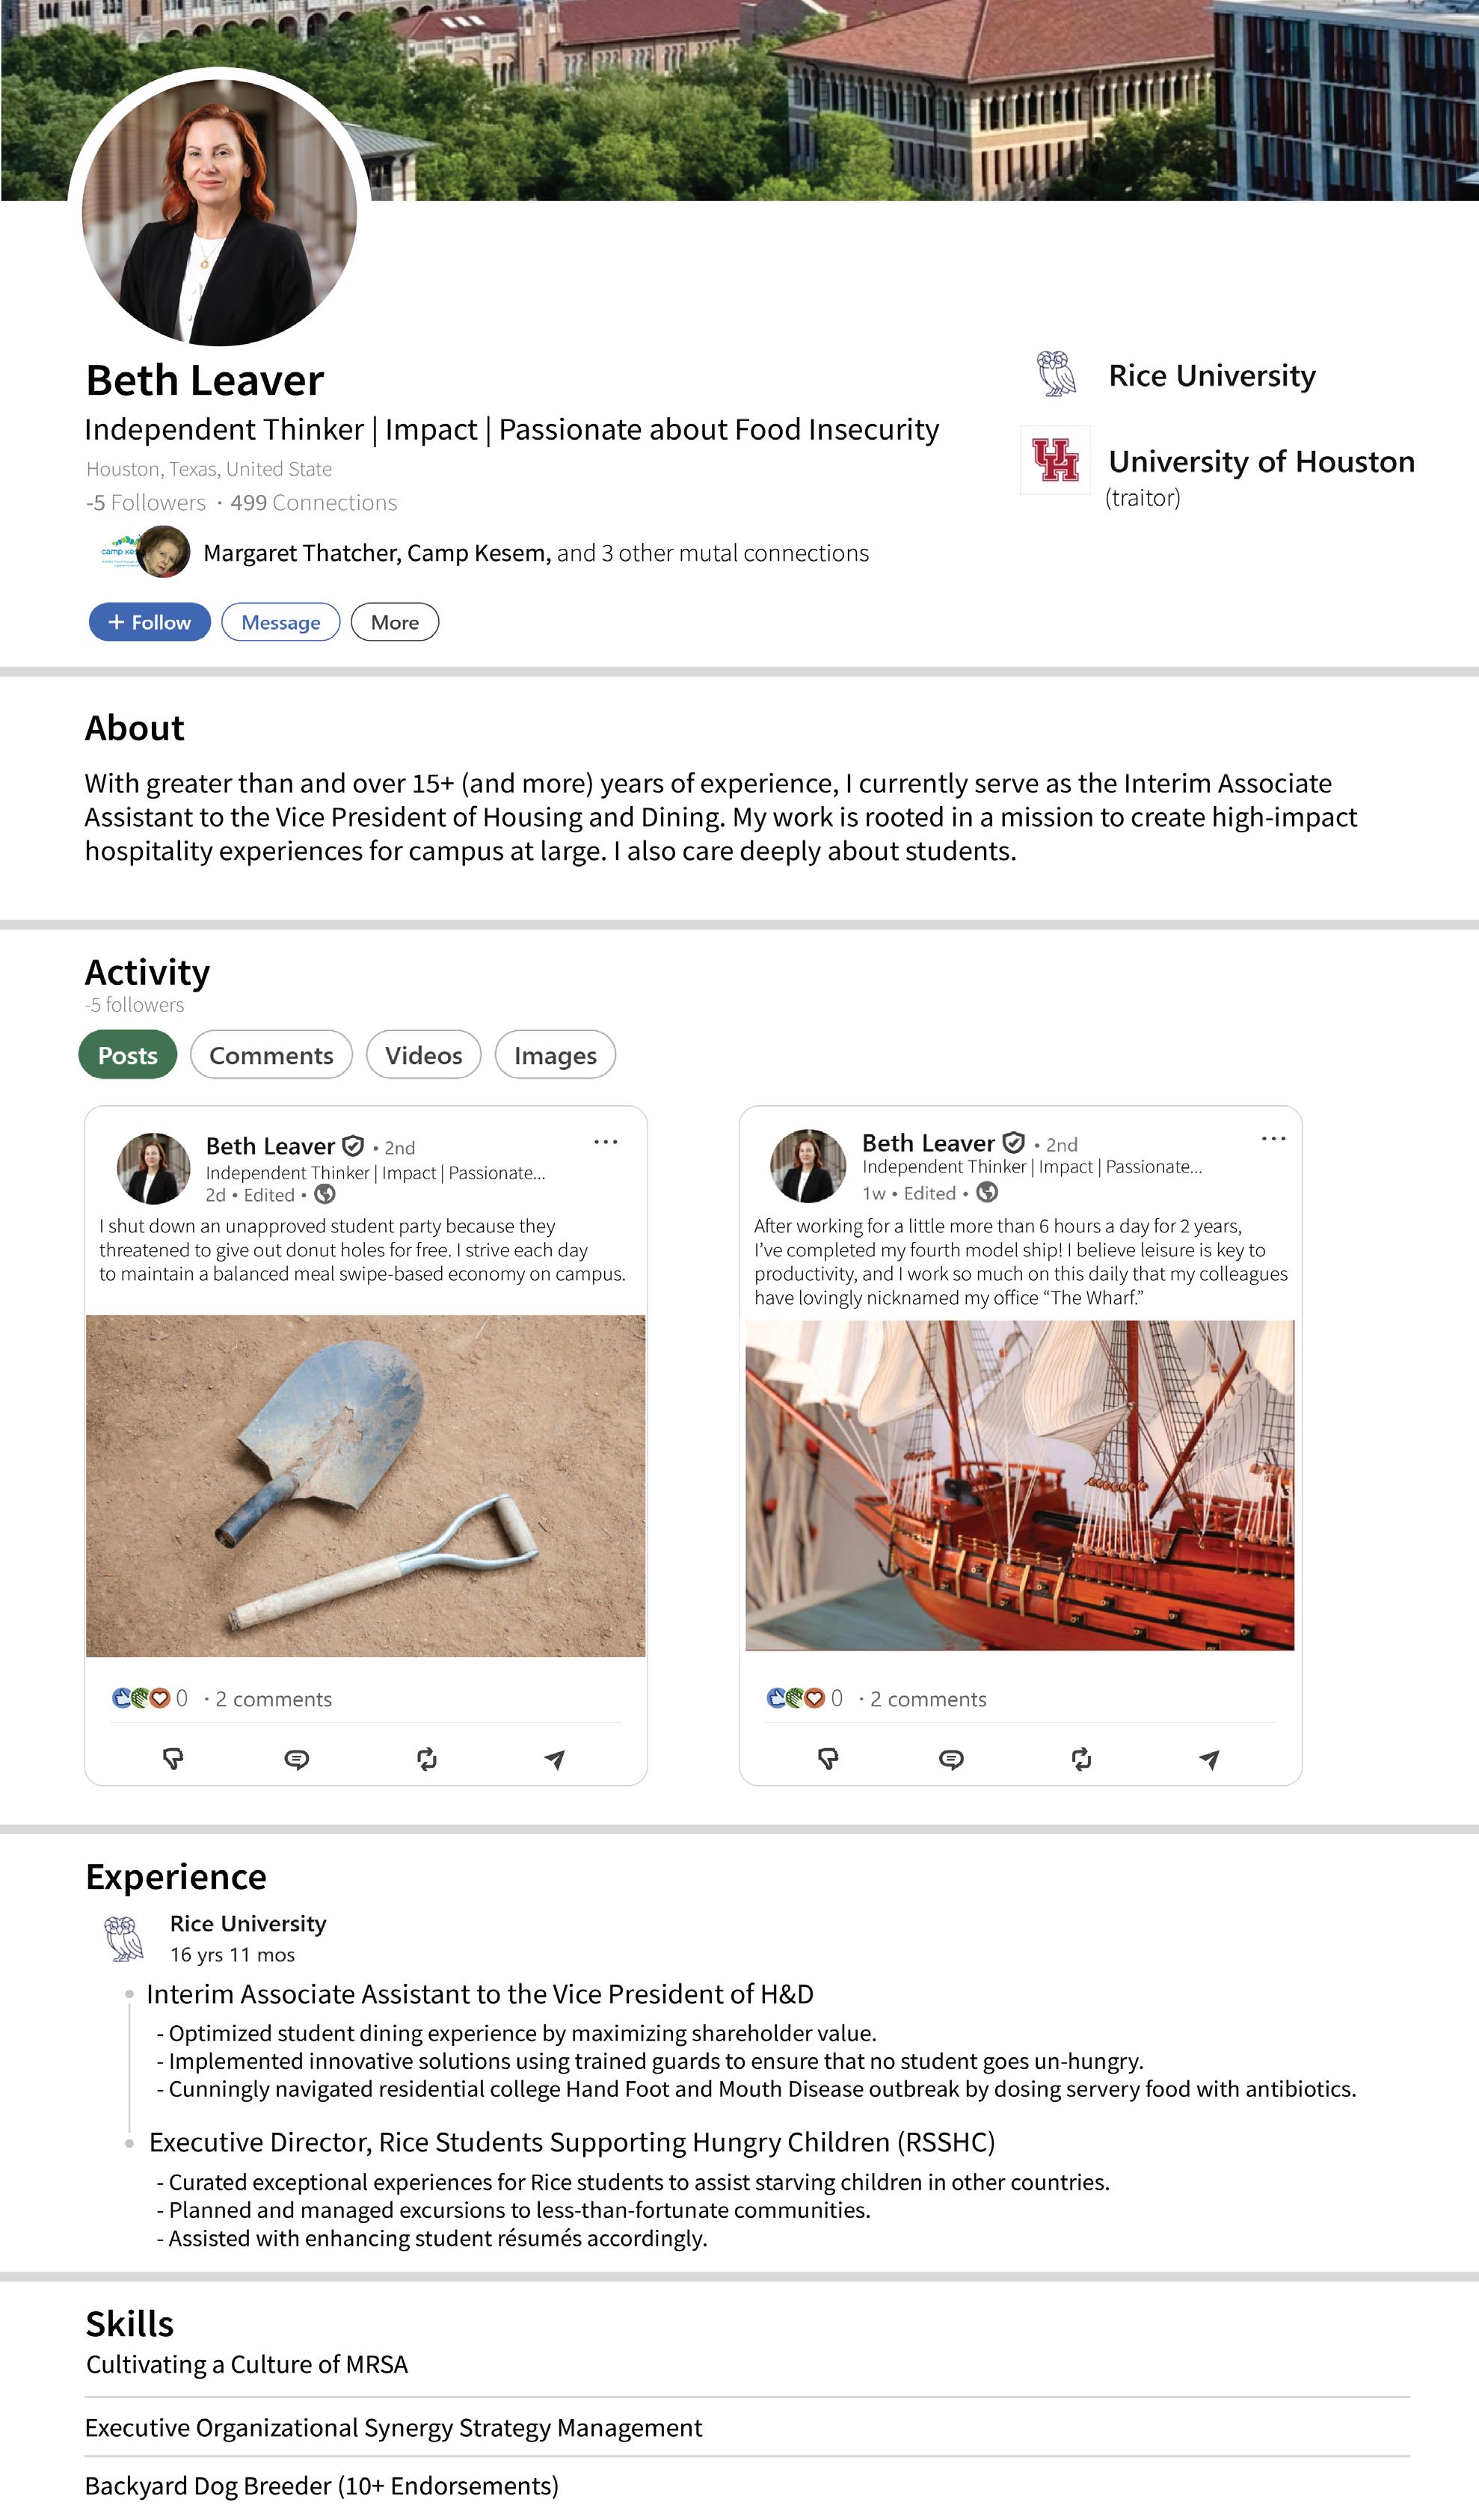The image size is (1479, 2520).
Task: Follow Beth Leaver
Action: click(x=150, y=622)
